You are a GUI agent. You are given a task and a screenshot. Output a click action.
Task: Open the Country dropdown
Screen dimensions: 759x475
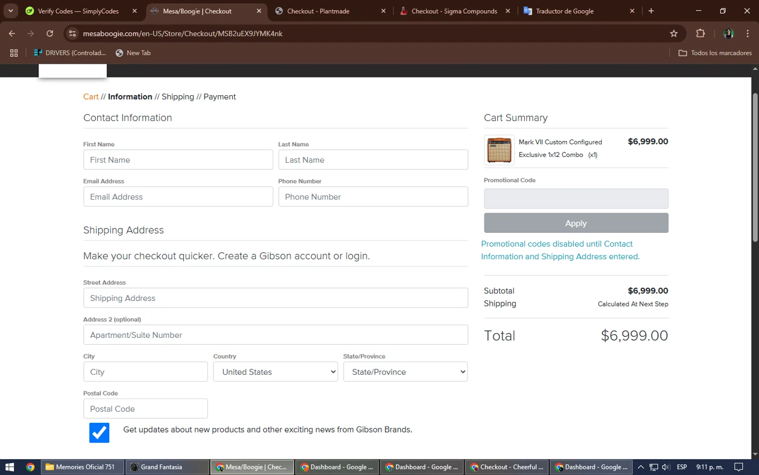tap(275, 372)
